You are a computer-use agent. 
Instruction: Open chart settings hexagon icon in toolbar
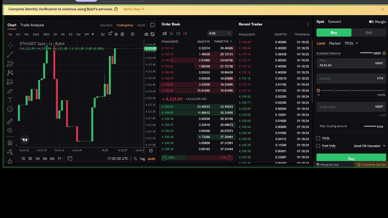click(122, 34)
